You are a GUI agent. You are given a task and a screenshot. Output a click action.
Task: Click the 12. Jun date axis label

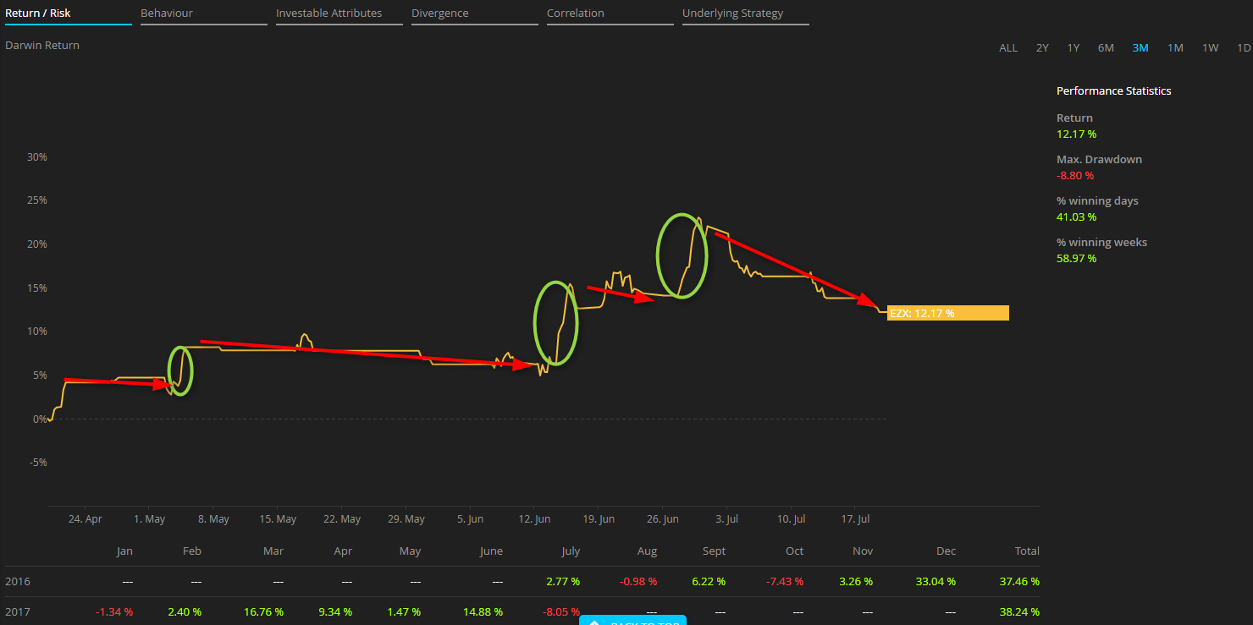tap(533, 519)
